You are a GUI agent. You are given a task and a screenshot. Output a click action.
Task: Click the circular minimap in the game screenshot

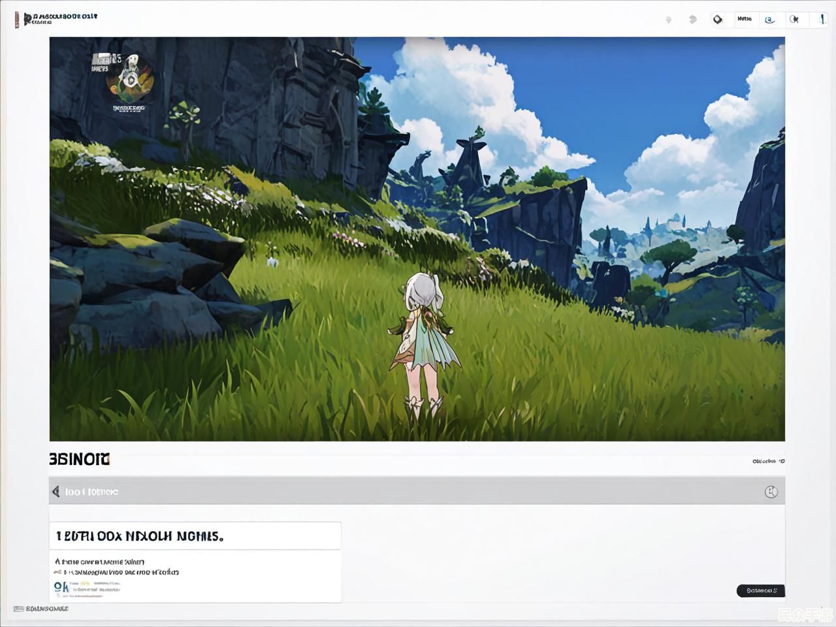pos(130,79)
